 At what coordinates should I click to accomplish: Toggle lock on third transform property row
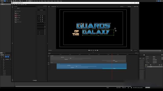pos(42,19)
